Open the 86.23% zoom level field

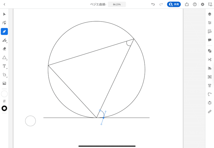click(x=117, y=4)
